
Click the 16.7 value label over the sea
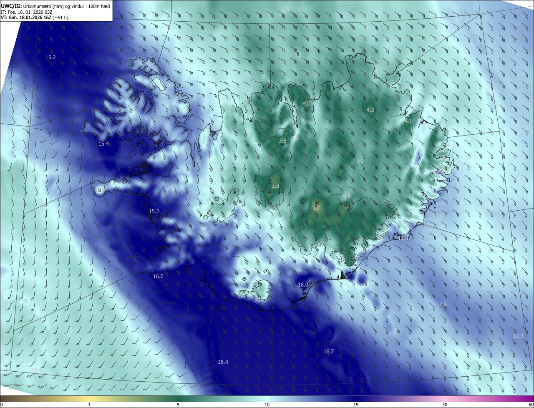click(329, 352)
